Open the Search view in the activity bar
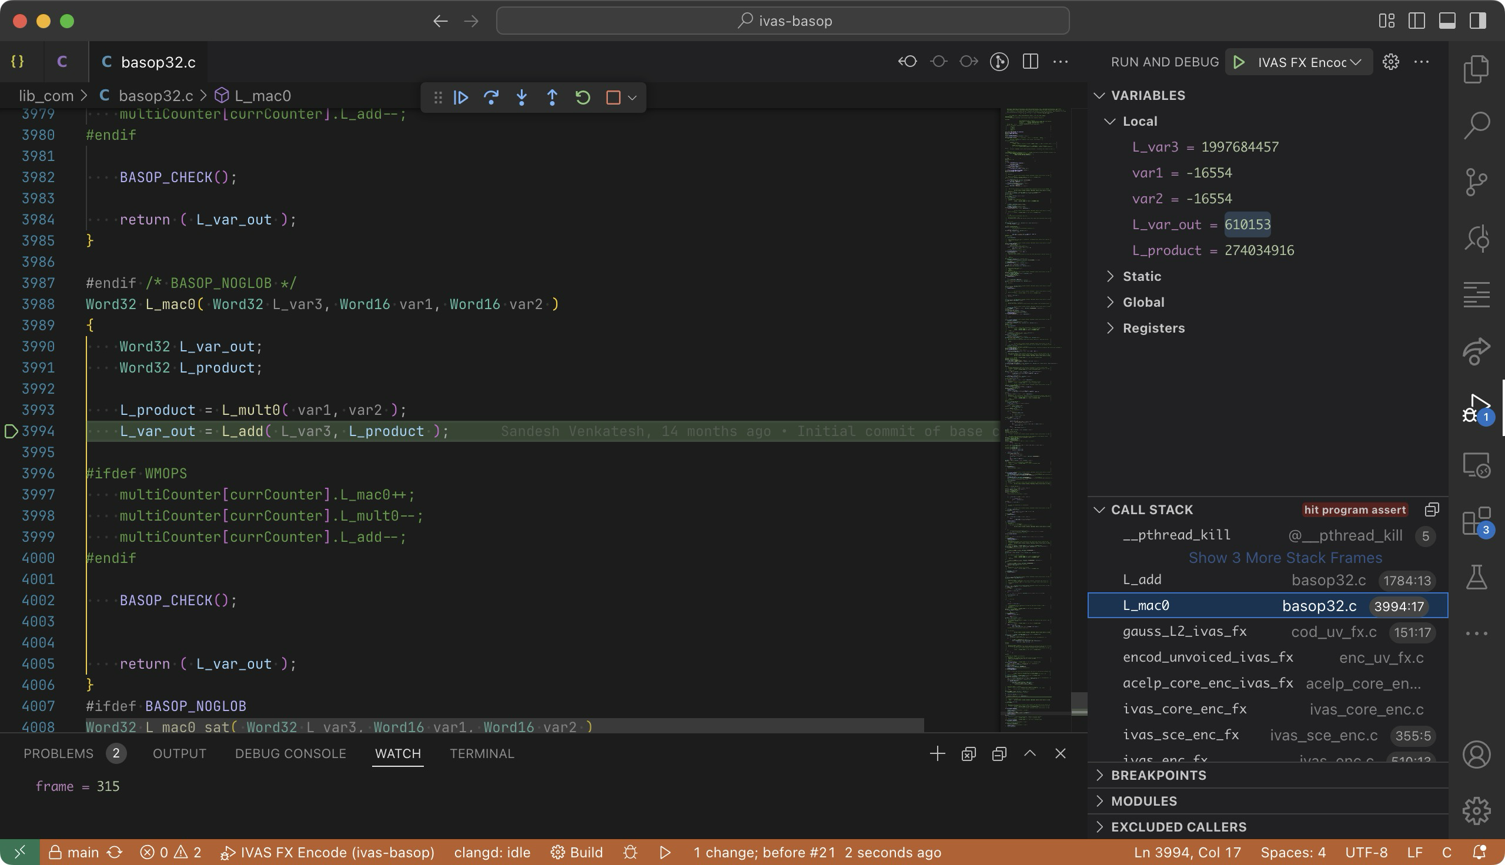 [x=1476, y=125]
